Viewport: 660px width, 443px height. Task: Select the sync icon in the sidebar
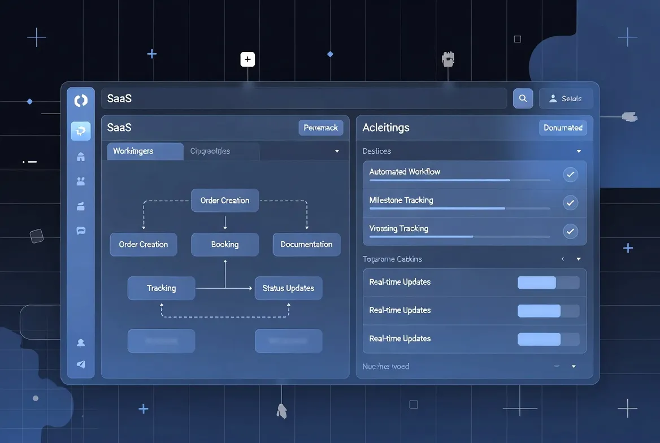[x=81, y=131]
